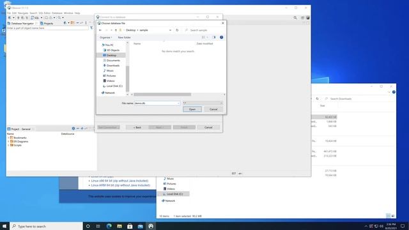409x230 pixels.
Task: Click the SQL editor button in toolbar
Action: tap(35, 18)
